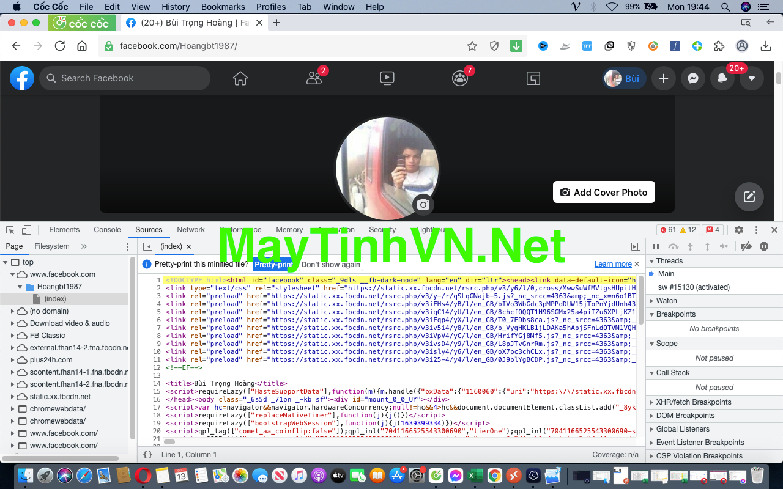Open the Facebook Home feed icon
Image resolution: width=783 pixels, height=489 pixels.
click(x=240, y=78)
